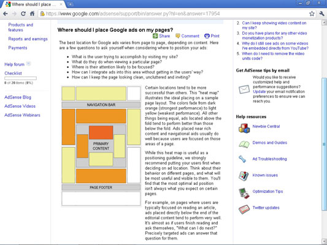
Task: Click the heat map NAVIGATION BAR block
Action: pos(101,105)
